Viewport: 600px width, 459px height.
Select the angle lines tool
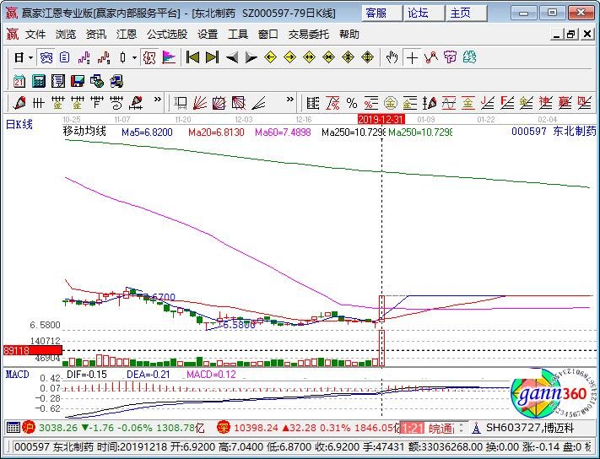259,102
